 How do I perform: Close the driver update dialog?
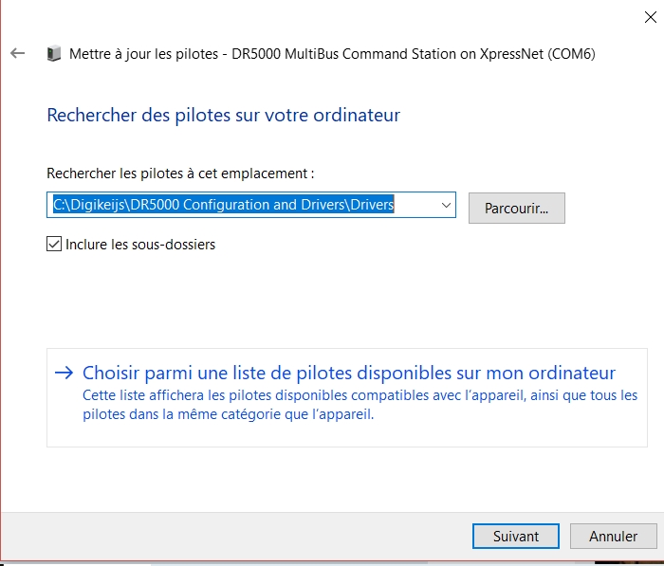click(x=650, y=17)
